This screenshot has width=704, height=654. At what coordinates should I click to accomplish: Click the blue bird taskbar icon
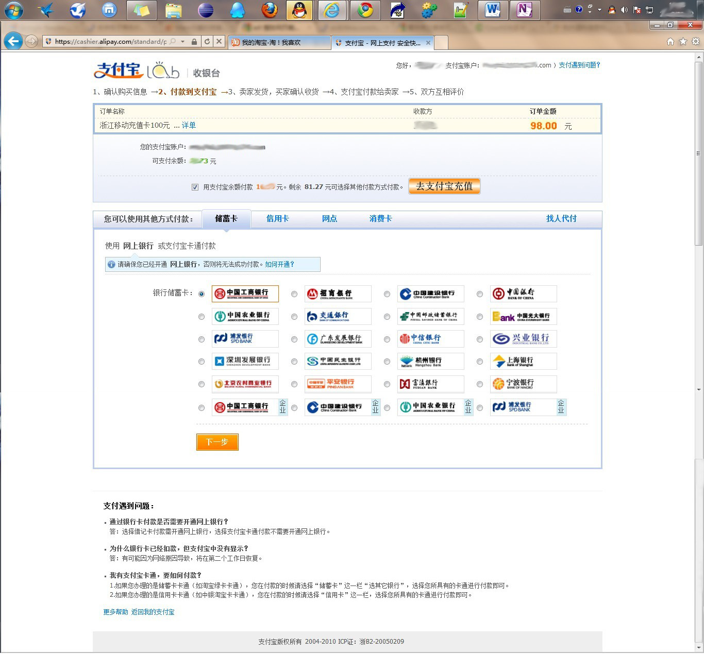click(46, 10)
